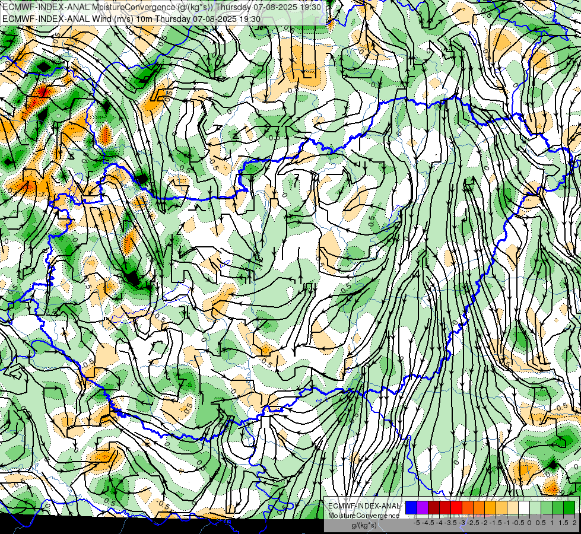Select legend swatch between -1.5 and -1
The image size is (581, 534).
click(x=501, y=508)
